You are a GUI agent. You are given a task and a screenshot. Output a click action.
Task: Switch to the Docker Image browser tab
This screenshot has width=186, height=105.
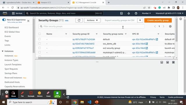[x=18, y=3]
